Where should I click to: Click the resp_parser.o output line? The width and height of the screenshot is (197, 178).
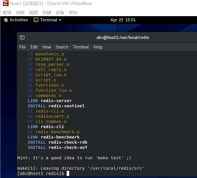click(x=48, y=64)
